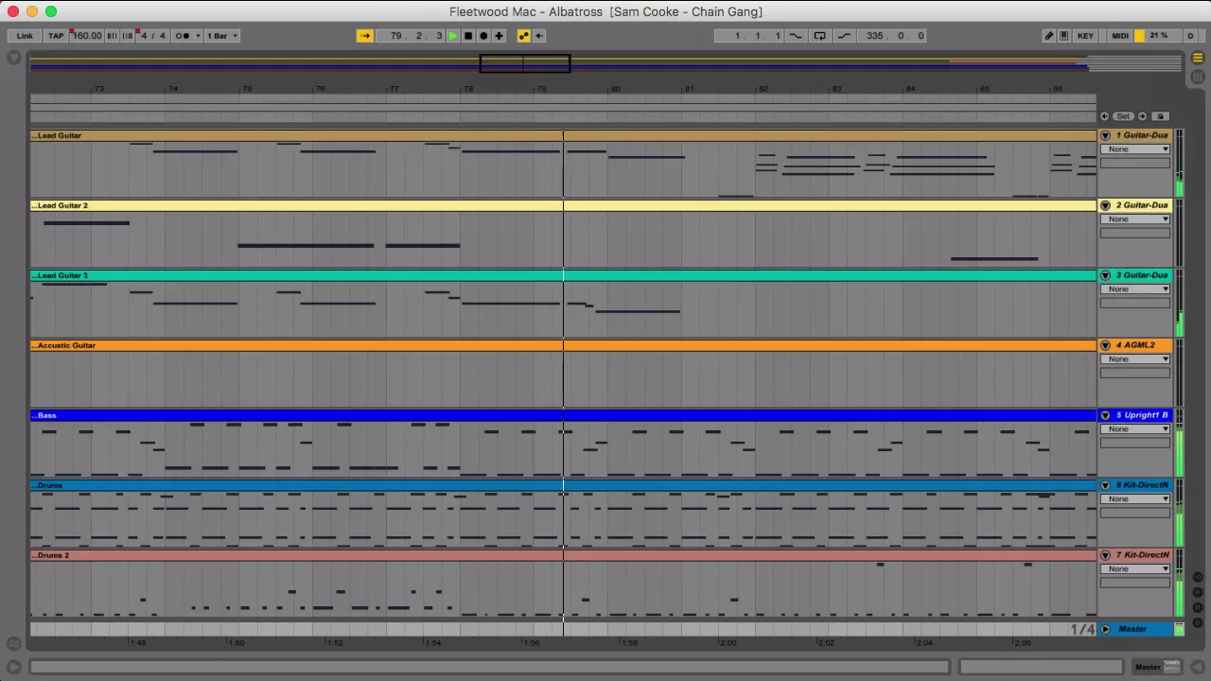The height and width of the screenshot is (681, 1211).
Task: Jump to next locator arrow
Action: pos(1142,116)
